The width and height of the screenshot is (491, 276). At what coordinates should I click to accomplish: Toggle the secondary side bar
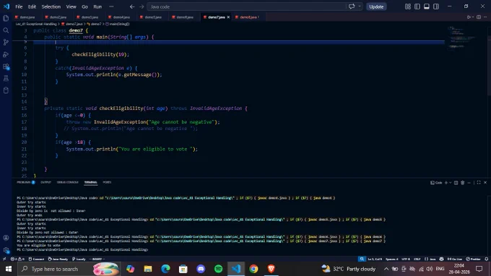(436, 7)
